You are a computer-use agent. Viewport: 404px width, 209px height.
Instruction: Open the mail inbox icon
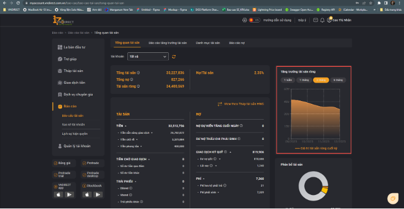(315, 20)
